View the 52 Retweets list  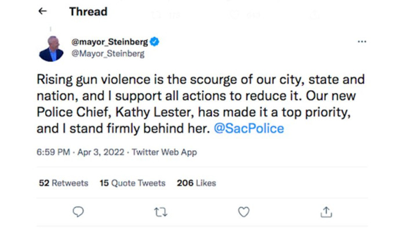63,183
